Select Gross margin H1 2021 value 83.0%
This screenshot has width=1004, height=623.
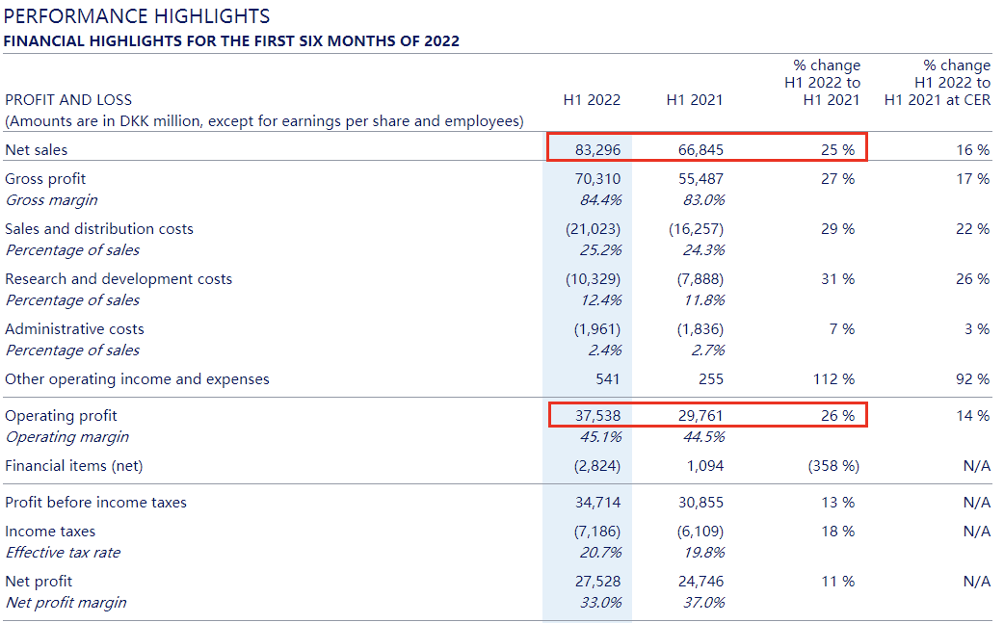[703, 200]
